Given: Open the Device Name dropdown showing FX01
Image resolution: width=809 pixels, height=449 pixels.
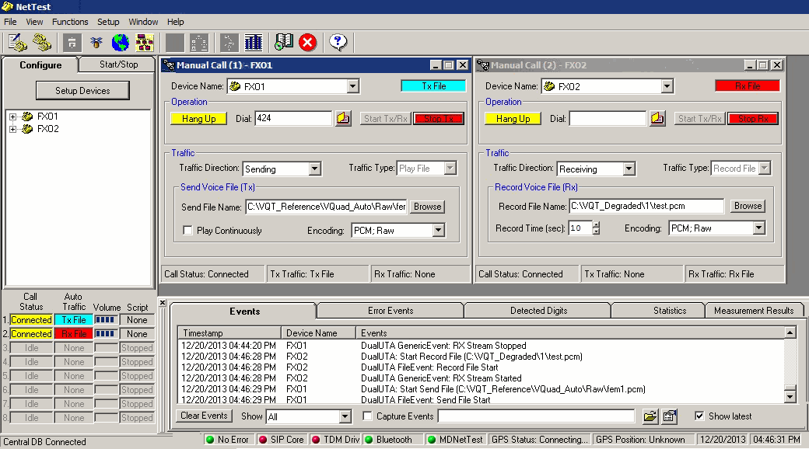Looking at the screenshot, I should 353,86.
